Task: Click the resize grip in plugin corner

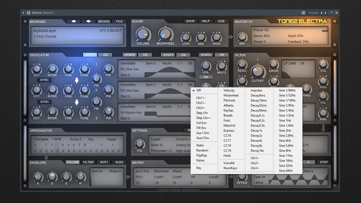Action: coord(335,188)
